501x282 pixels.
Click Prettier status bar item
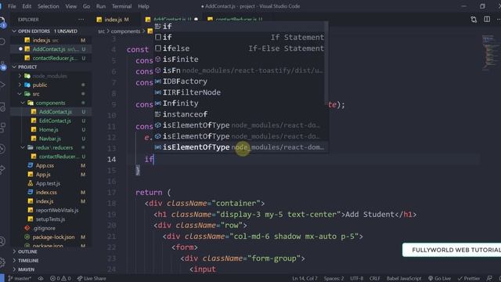pyautogui.click(x=469, y=279)
